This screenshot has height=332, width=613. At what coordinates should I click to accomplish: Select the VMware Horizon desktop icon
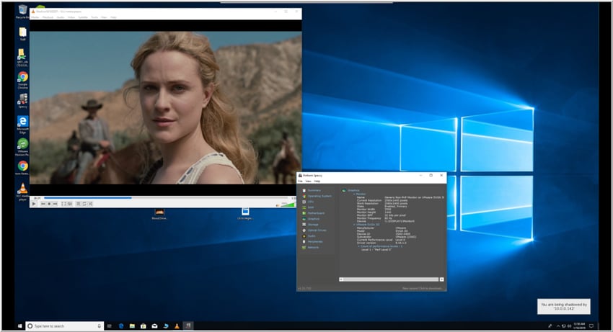22,147
